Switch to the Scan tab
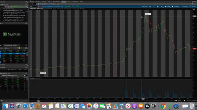The image size is (197, 110). 49,2
